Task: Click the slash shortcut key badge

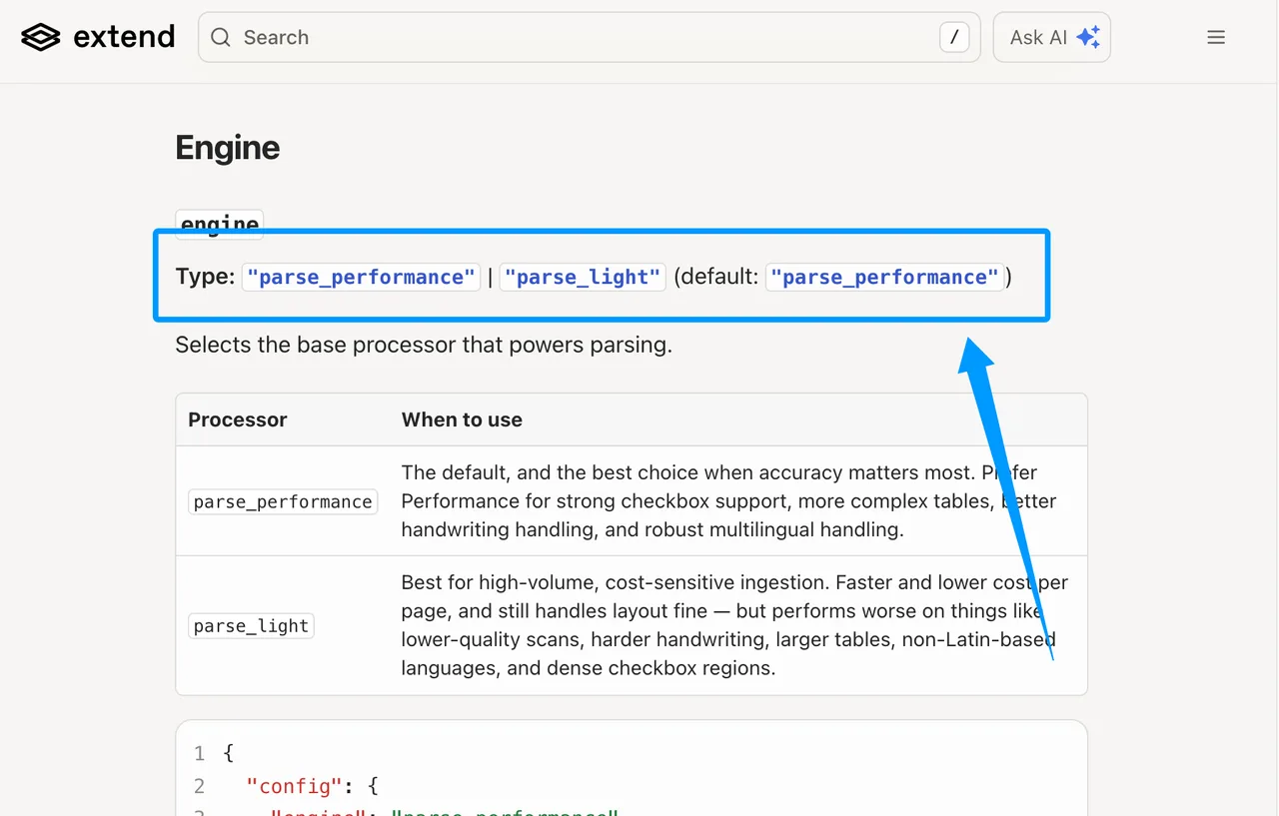Action: coord(954,38)
